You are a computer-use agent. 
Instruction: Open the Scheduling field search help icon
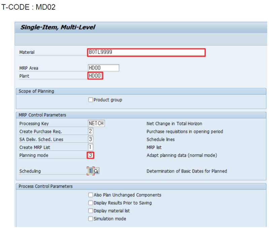97,171
